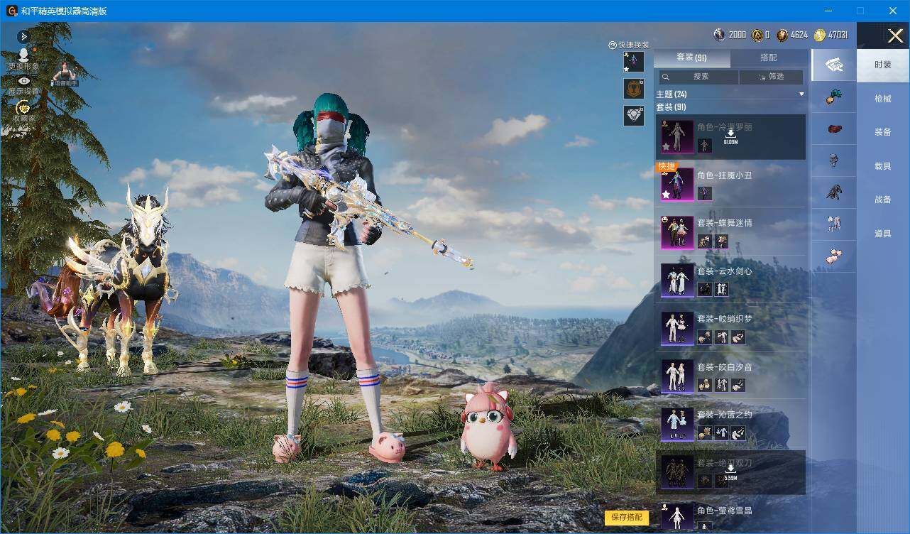
Task: Open the 枪械 firearms tab
Action: coord(883,99)
